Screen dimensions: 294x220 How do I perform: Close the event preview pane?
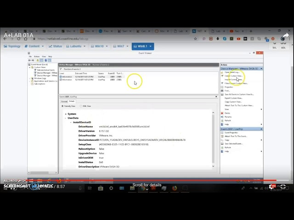pos(216,97)
